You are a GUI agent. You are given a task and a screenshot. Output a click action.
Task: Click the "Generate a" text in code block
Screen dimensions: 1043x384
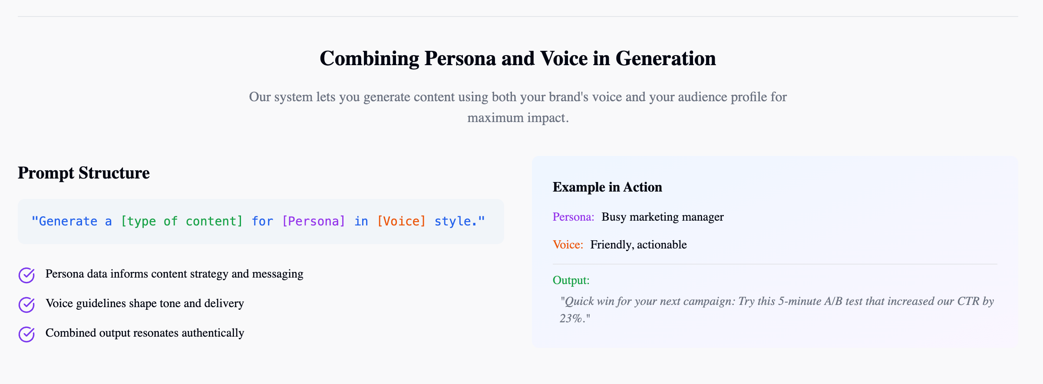[72, 222]
